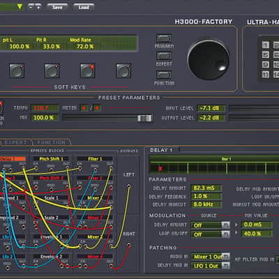
Task: Click the plus preset button
Action: pos(38,7)
